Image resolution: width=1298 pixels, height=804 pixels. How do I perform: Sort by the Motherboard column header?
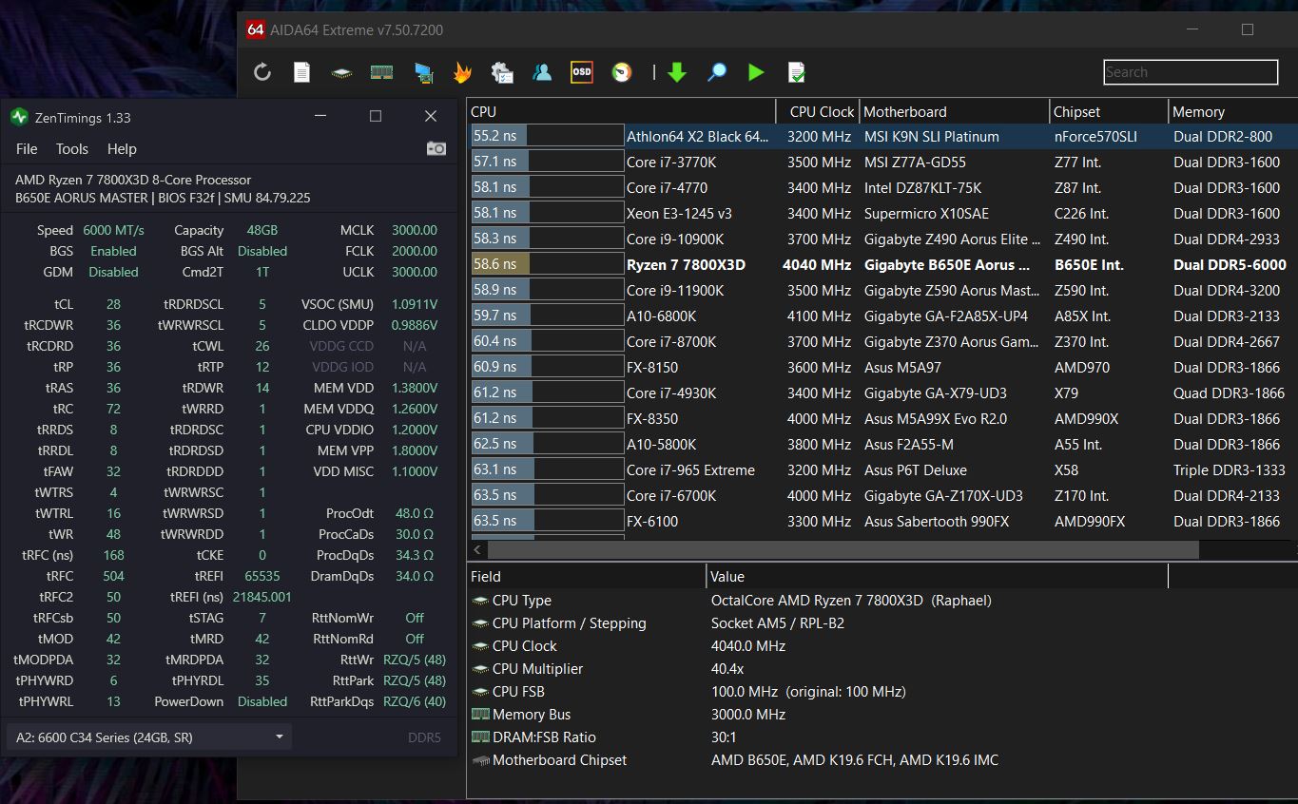click(x=955, y=111)
